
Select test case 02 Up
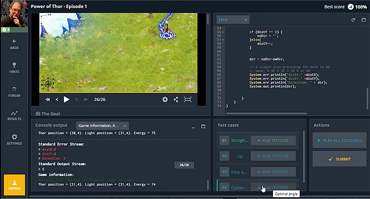pos(240,156)
